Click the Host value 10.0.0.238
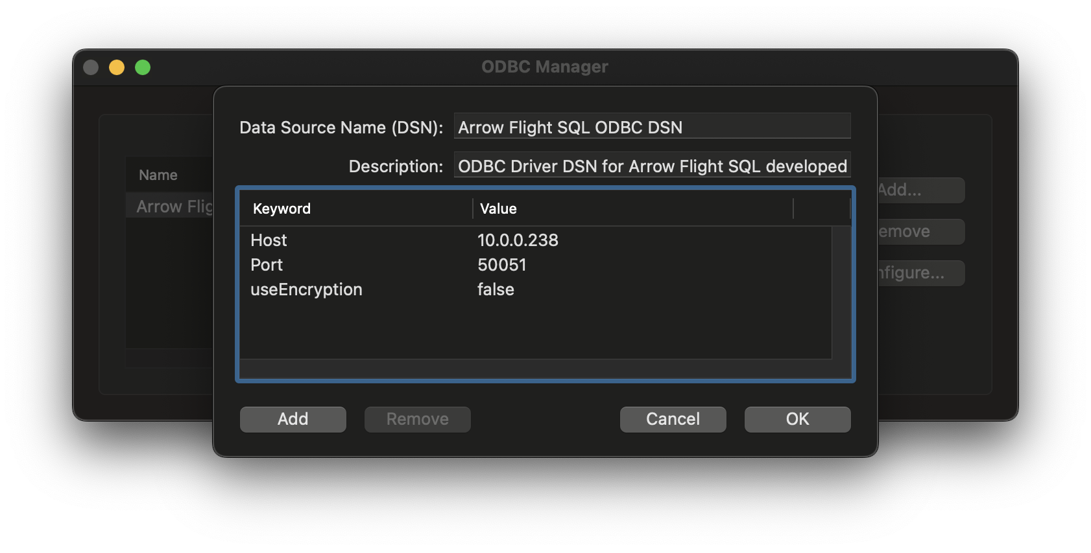The height and width of the screenshot is (553, 1091). [x=518, y=240]
